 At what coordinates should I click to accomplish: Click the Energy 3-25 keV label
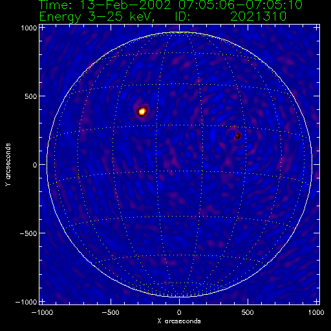point(96,17)
